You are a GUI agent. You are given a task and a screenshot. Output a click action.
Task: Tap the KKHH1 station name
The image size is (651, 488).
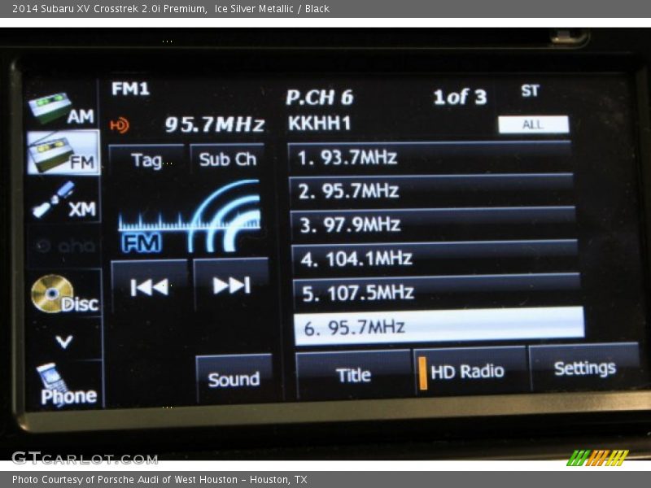[x=319, y=124]
